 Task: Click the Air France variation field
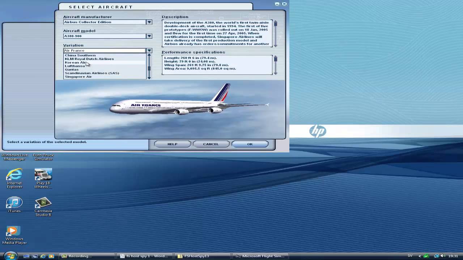click(105, 51)
